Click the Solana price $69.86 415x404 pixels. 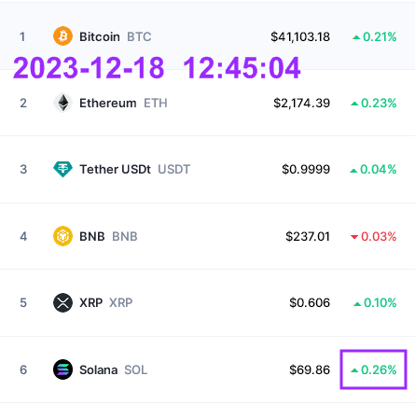(x=310, y=369)
